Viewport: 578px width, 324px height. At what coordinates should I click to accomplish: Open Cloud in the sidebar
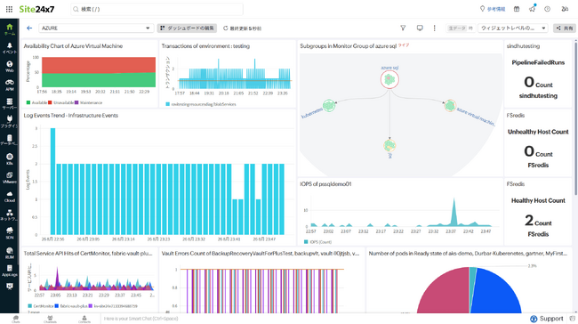(x=10, y=197)
